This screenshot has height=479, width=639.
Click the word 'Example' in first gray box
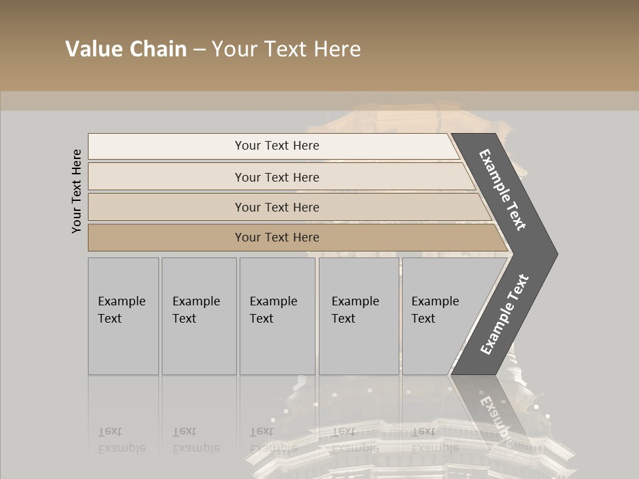point(122,301)
